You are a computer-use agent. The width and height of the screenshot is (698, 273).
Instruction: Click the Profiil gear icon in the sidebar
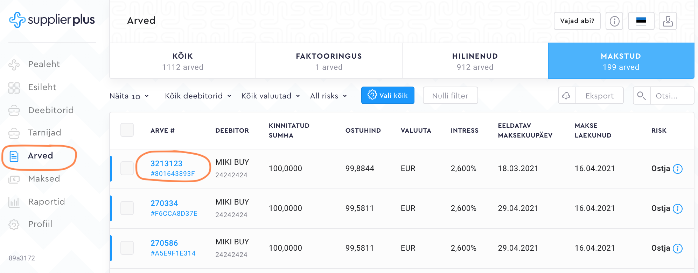[14, 224]
